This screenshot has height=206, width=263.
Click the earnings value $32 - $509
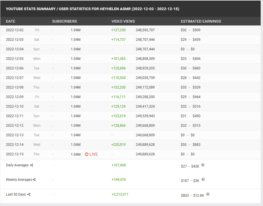(x=191, y=30)
